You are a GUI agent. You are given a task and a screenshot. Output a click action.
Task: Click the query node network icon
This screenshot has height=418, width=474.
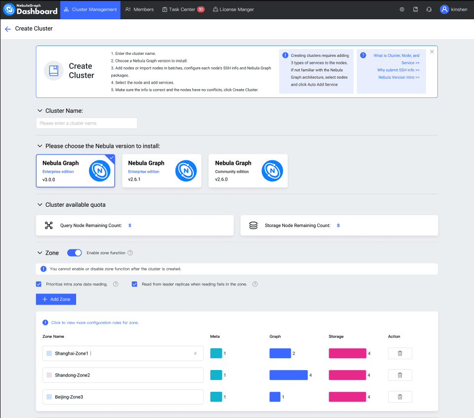point(48,226)
